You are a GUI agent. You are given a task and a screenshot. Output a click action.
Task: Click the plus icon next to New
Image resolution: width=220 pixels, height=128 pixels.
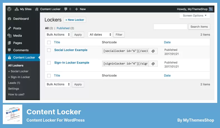(x=77, y=9)
